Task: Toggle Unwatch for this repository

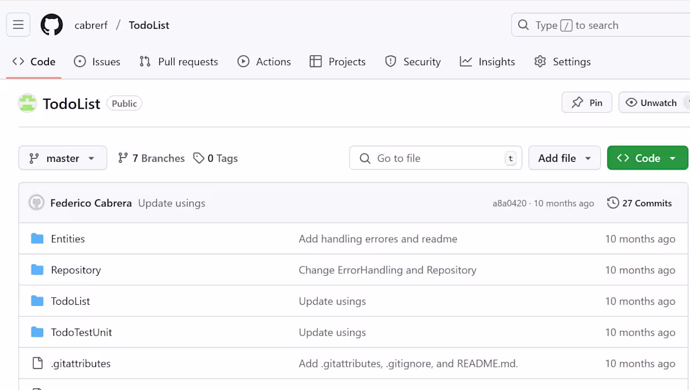Action: 652,103
